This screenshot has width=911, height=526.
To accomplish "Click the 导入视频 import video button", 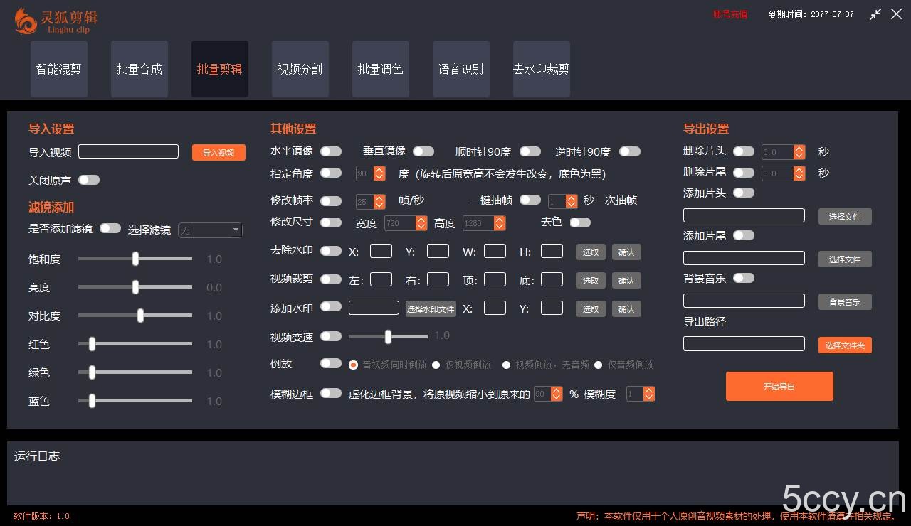I will (x=218, y=151).
